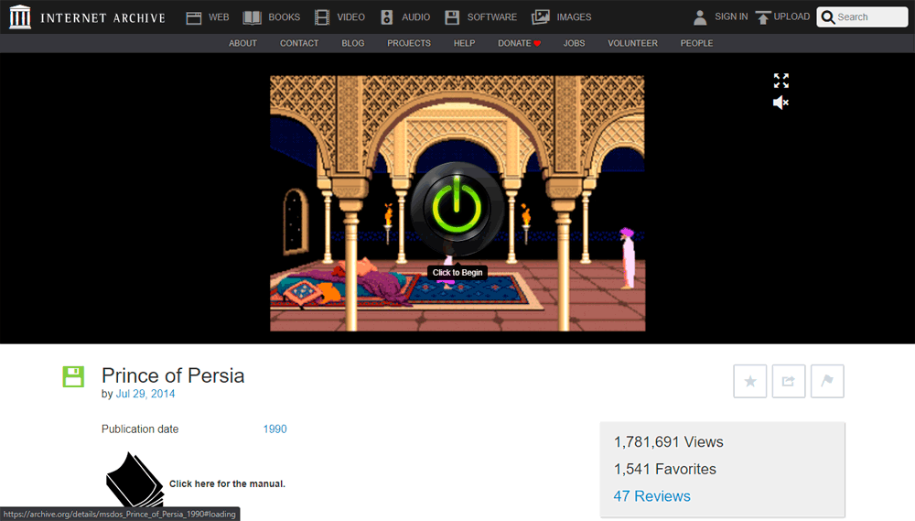Image resolution: width=915 pixels, height=521 pixels.
Task: Click the Jul 29, 2014 date link
Action: pyautogui.click(x=145, y=394)
